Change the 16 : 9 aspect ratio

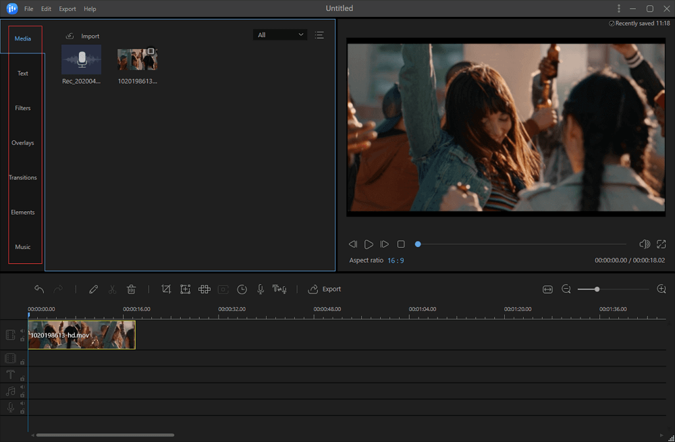396,260
